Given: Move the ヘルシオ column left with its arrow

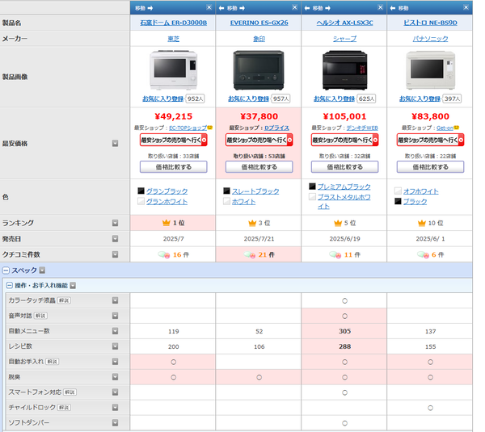Looking at the screenshot, I should click(307, 8).
